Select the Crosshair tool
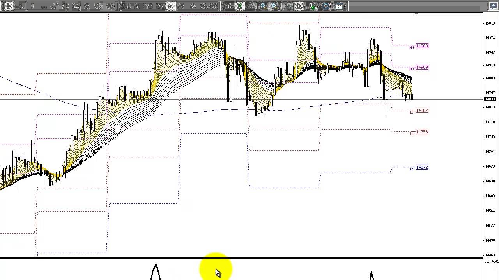 [x=20, y=6]
